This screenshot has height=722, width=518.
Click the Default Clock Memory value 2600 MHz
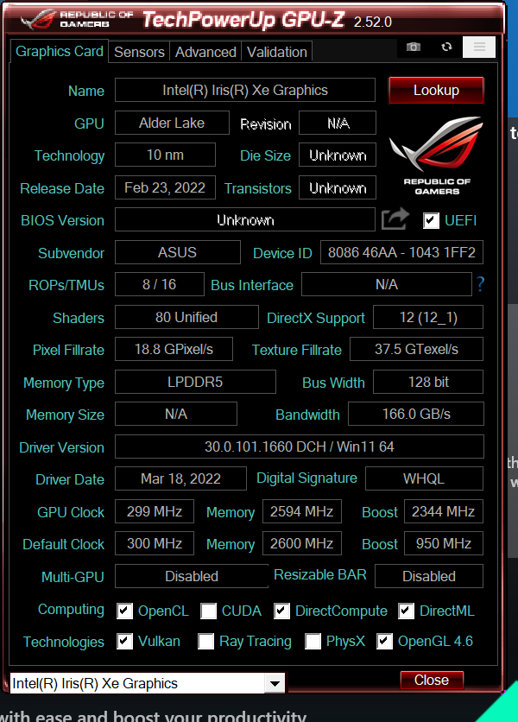click(302, 543)
